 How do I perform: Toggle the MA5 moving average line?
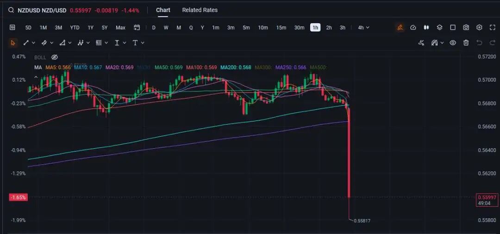coord(58,67)
